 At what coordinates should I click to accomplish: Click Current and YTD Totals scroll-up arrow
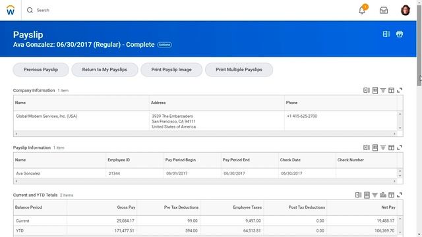[400, 219]
